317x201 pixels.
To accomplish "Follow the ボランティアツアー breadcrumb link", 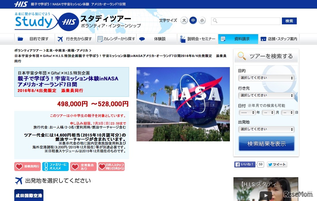I will point(28,50).
